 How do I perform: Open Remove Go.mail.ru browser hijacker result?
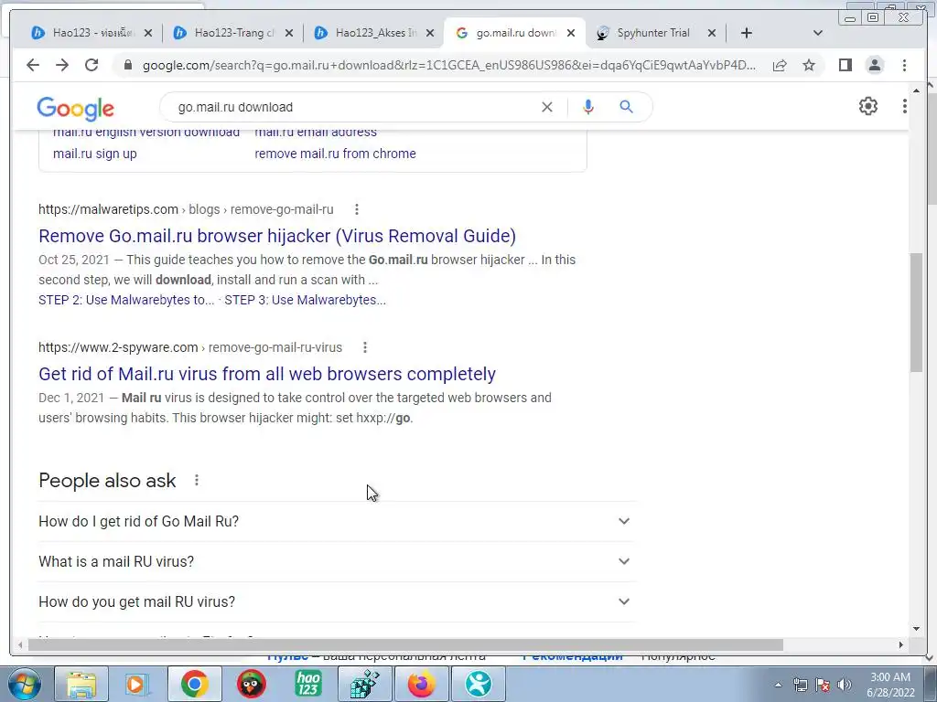[x=276, y=236]
